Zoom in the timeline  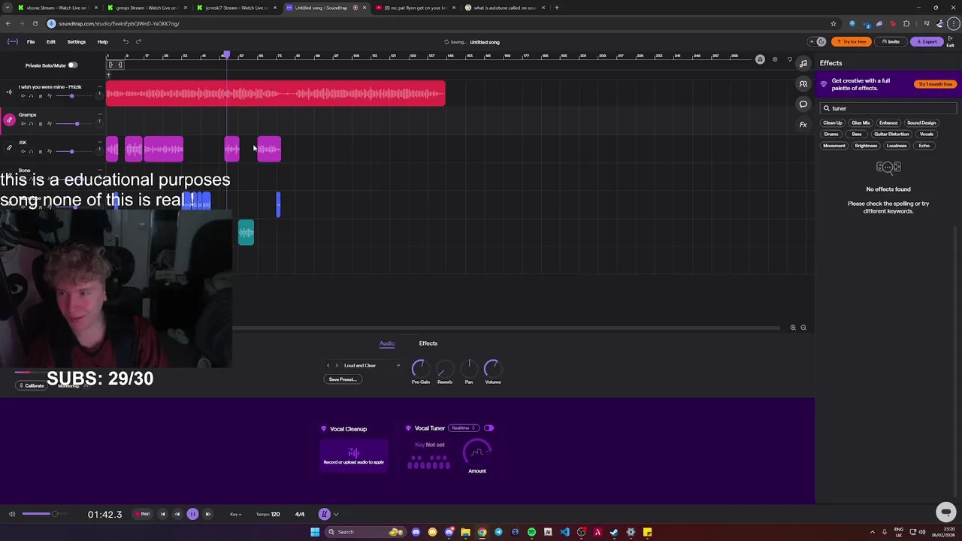[x=793, y=328]
